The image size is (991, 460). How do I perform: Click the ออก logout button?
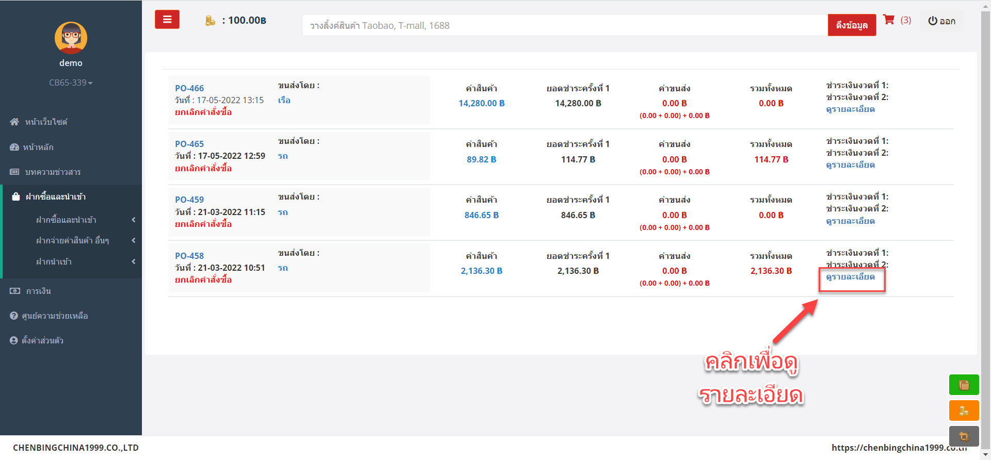coord(941,21)
